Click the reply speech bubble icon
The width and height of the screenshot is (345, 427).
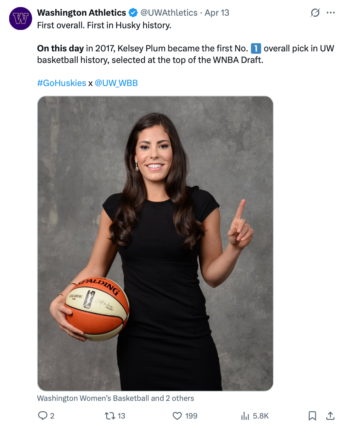coord(43,416)
